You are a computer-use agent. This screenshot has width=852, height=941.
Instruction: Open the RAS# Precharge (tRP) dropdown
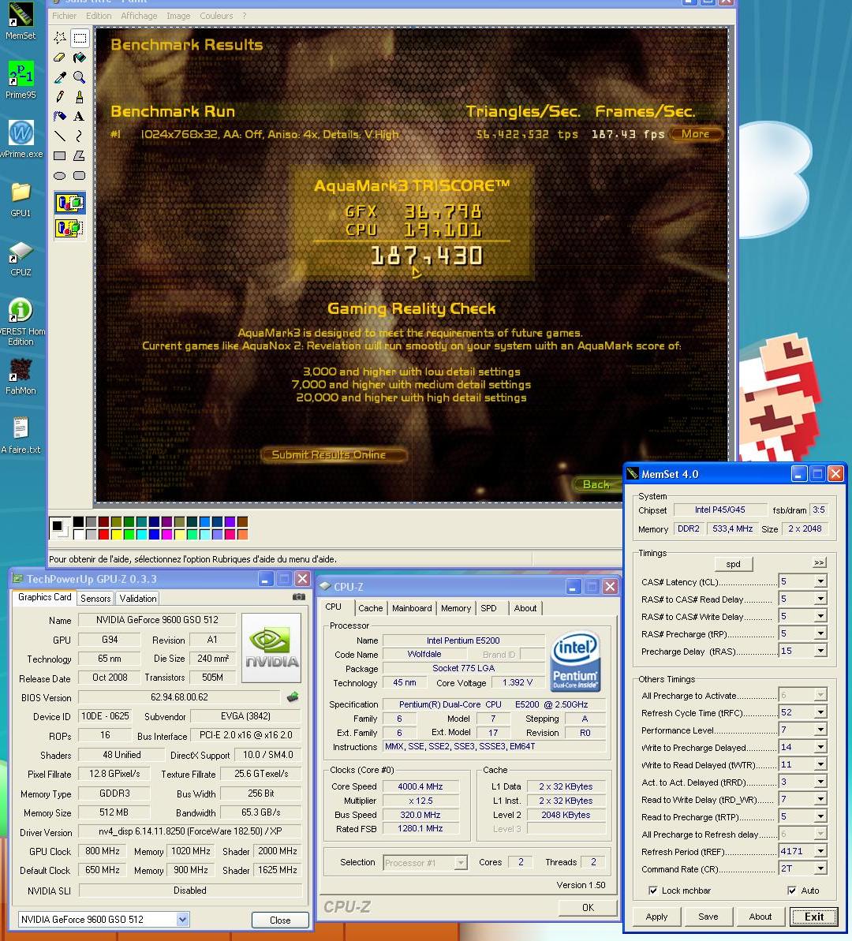tap(820, 633)
